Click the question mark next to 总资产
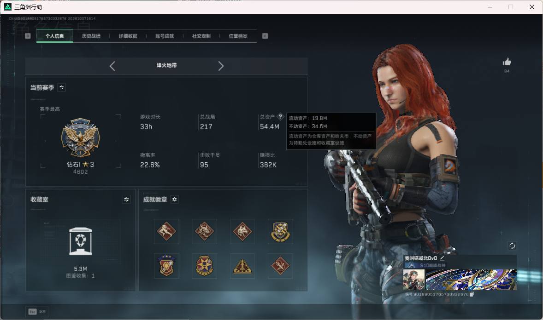The width and height of the screenshot is (543, 320). [x=281, y=116]
